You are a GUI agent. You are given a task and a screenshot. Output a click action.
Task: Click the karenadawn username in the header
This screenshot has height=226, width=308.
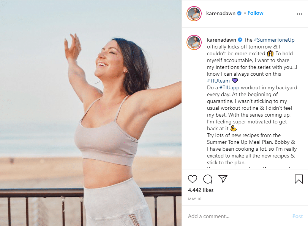pos(221,12)
